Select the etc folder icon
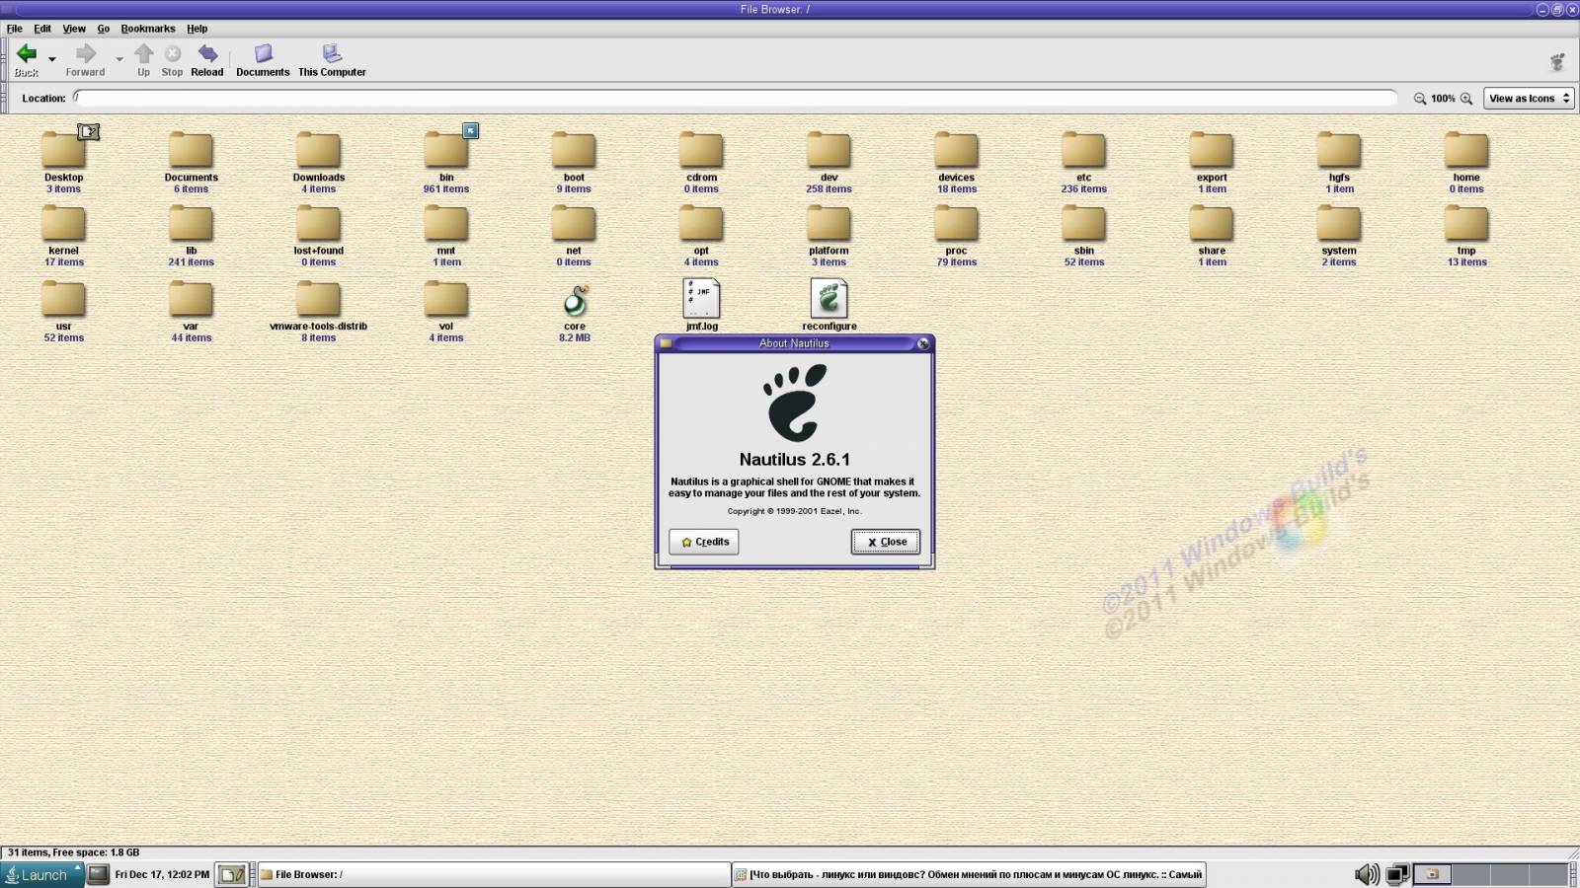Image resolution: width=1580 pixels, height=888 pixels. point(1083,150)
